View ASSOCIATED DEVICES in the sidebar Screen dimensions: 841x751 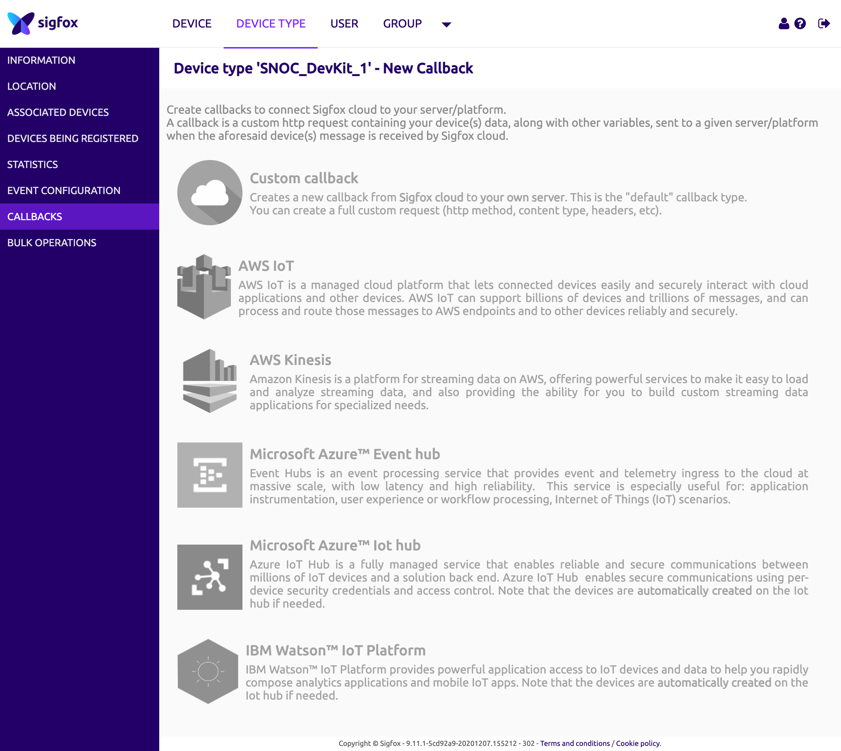(x=58, y=112)
